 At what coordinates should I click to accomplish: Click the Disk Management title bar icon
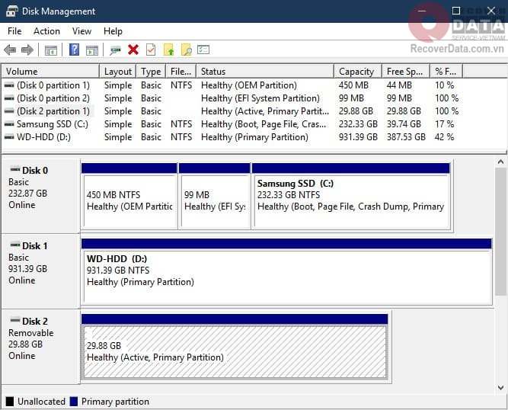12,11
